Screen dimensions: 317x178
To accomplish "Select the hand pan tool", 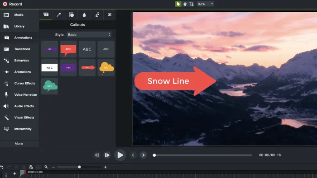I will tap(185, 4).
